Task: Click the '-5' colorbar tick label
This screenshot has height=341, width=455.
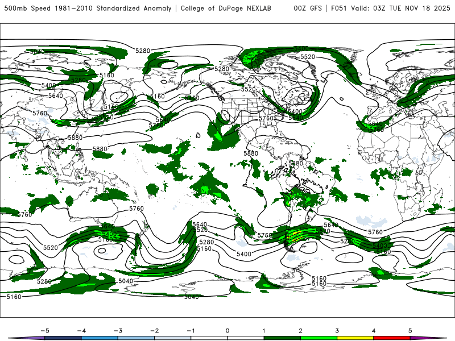Action: (x=45, y=331)
